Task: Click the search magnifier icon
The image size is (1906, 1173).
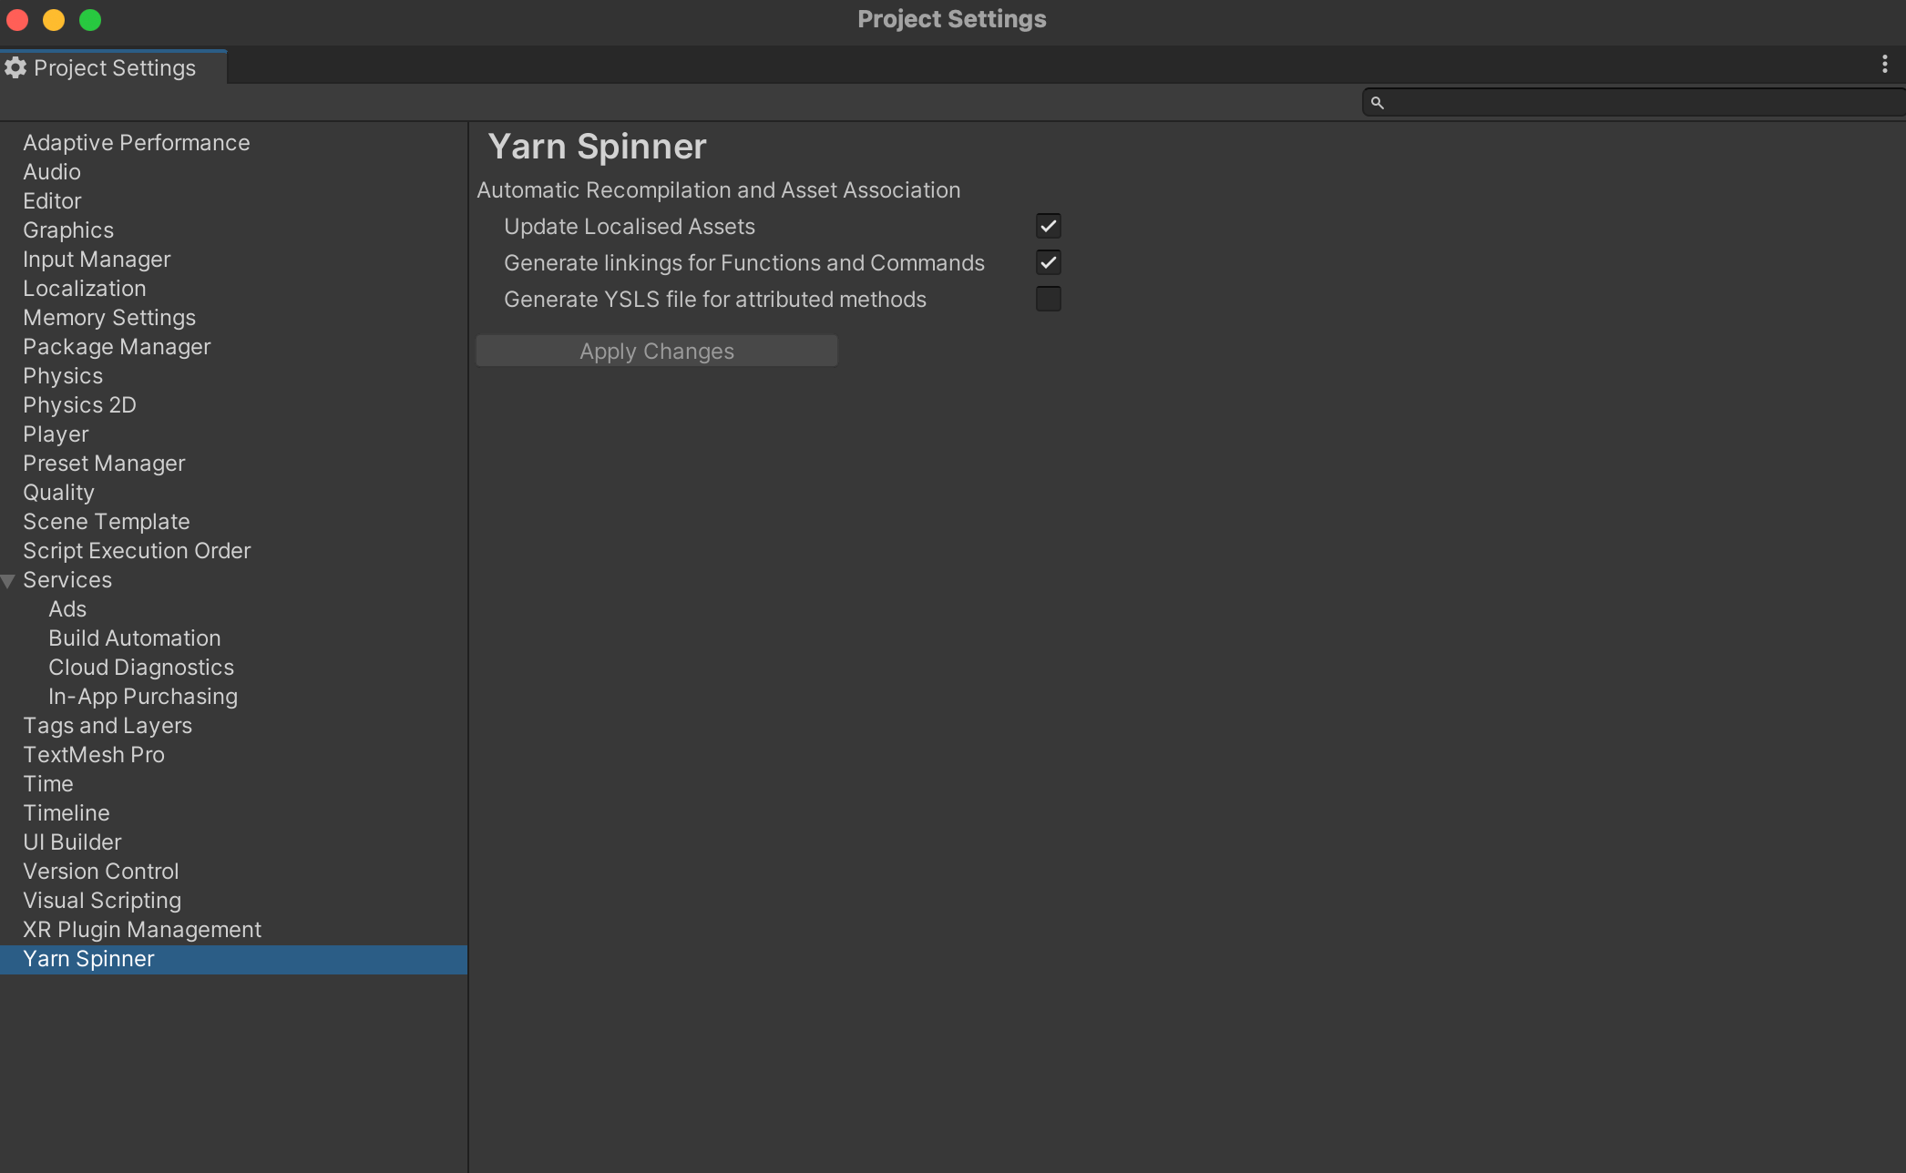Action: (x=1378, y=103)
